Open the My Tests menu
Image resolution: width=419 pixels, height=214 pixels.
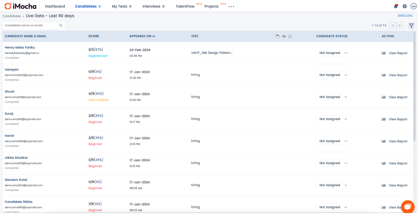122,6
